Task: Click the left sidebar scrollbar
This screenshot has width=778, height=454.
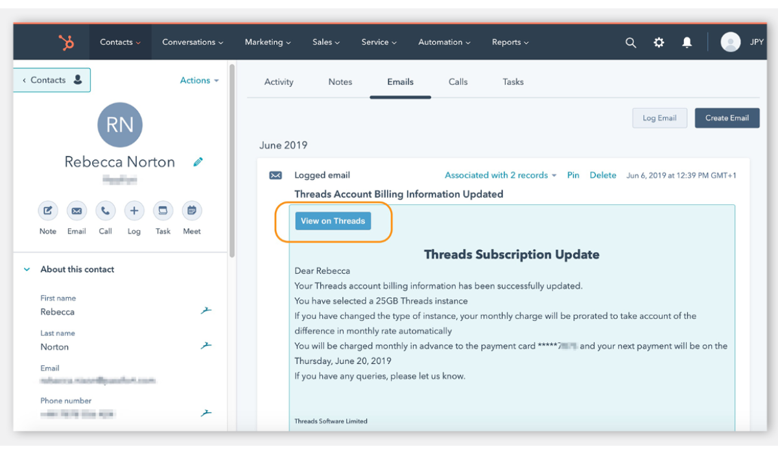Action: click(x=231, y=161)
